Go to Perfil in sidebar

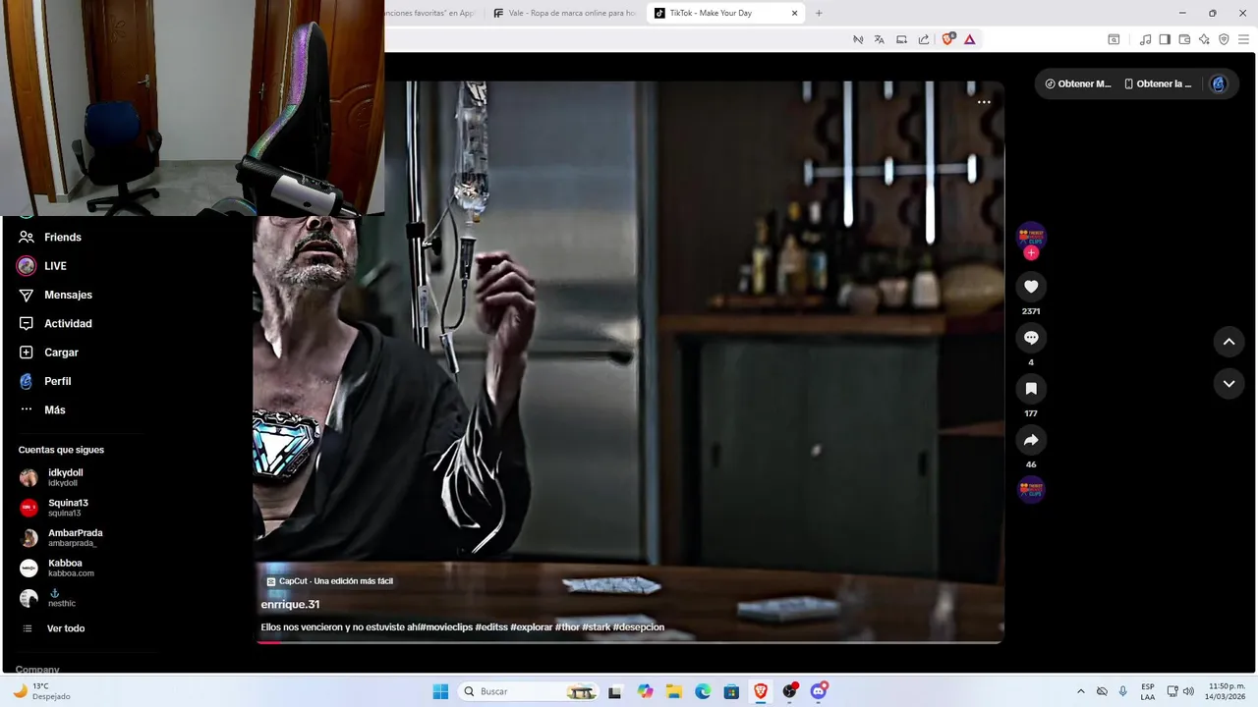click(45, 381)
